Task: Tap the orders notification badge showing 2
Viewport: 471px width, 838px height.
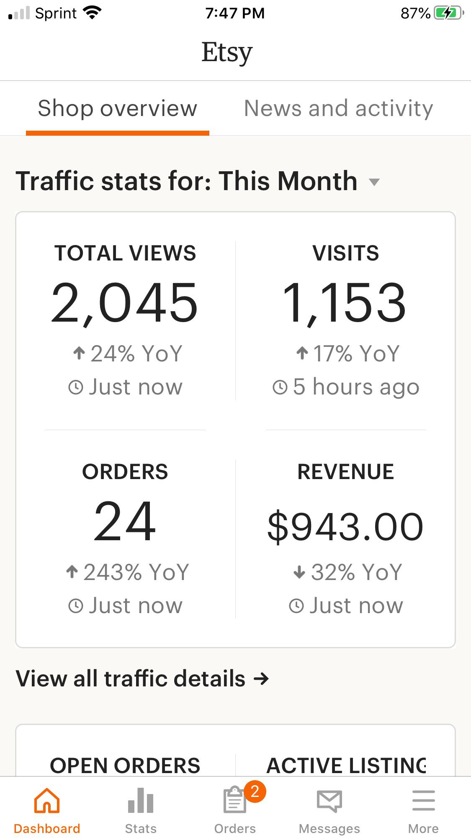Action: pos(255,791)
